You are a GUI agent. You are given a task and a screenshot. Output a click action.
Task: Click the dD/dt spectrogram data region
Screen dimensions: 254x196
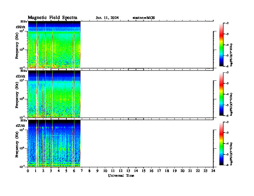54,94
